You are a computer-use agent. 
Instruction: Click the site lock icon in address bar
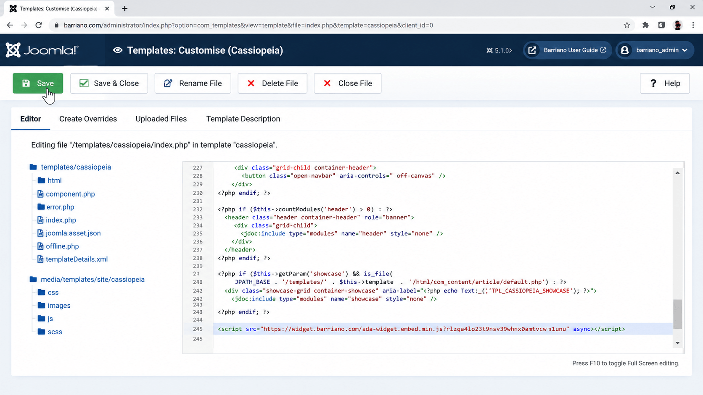coord(56,25)
